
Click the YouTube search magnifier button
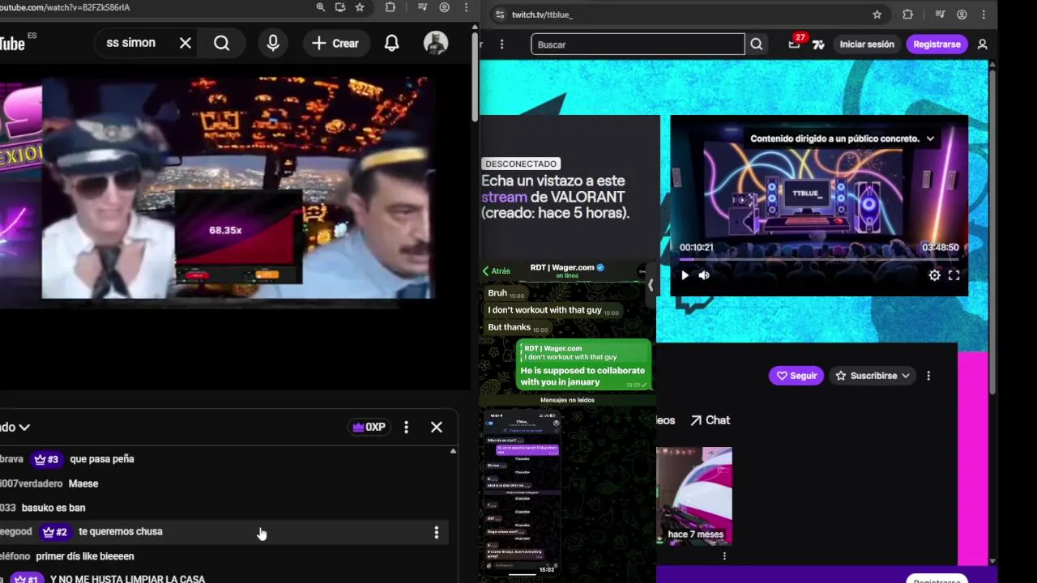tap(222, 43)
